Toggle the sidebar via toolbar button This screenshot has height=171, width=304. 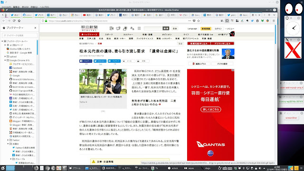pos(227,21)
